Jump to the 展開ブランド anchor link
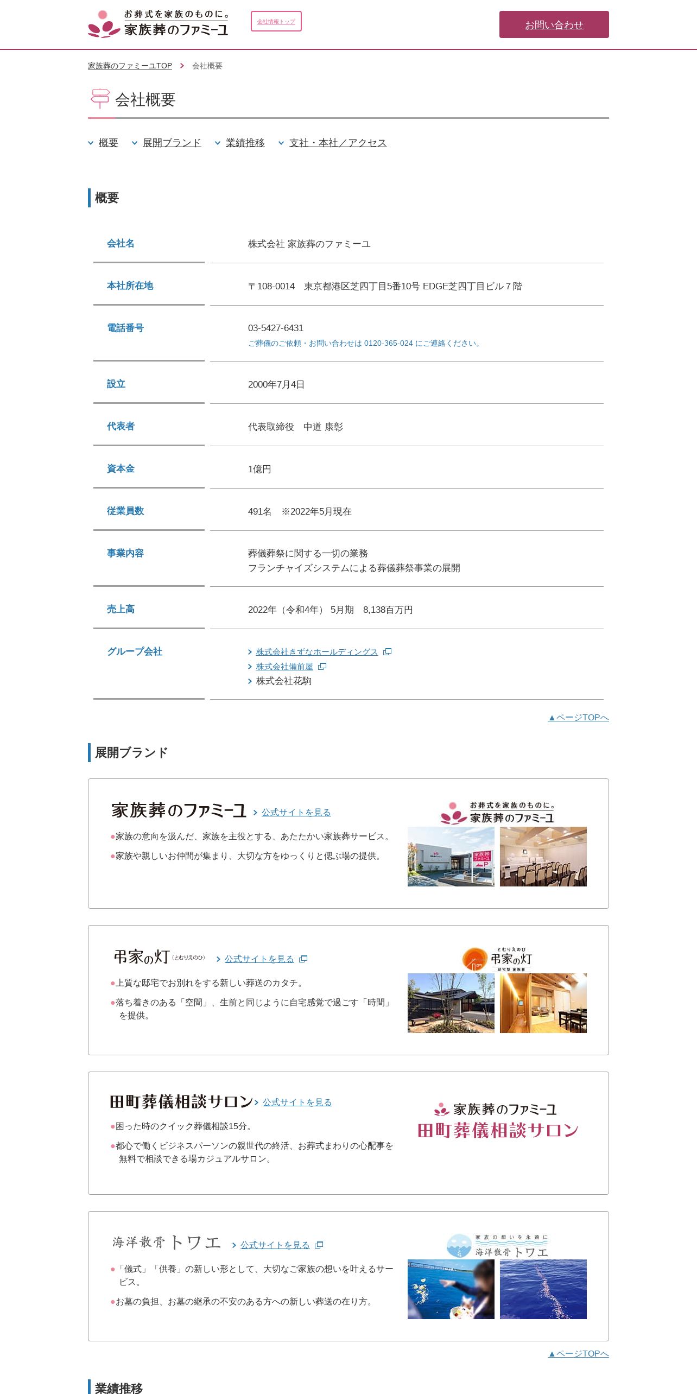This screenshot has height=1394, width=697. click(172, 143)
